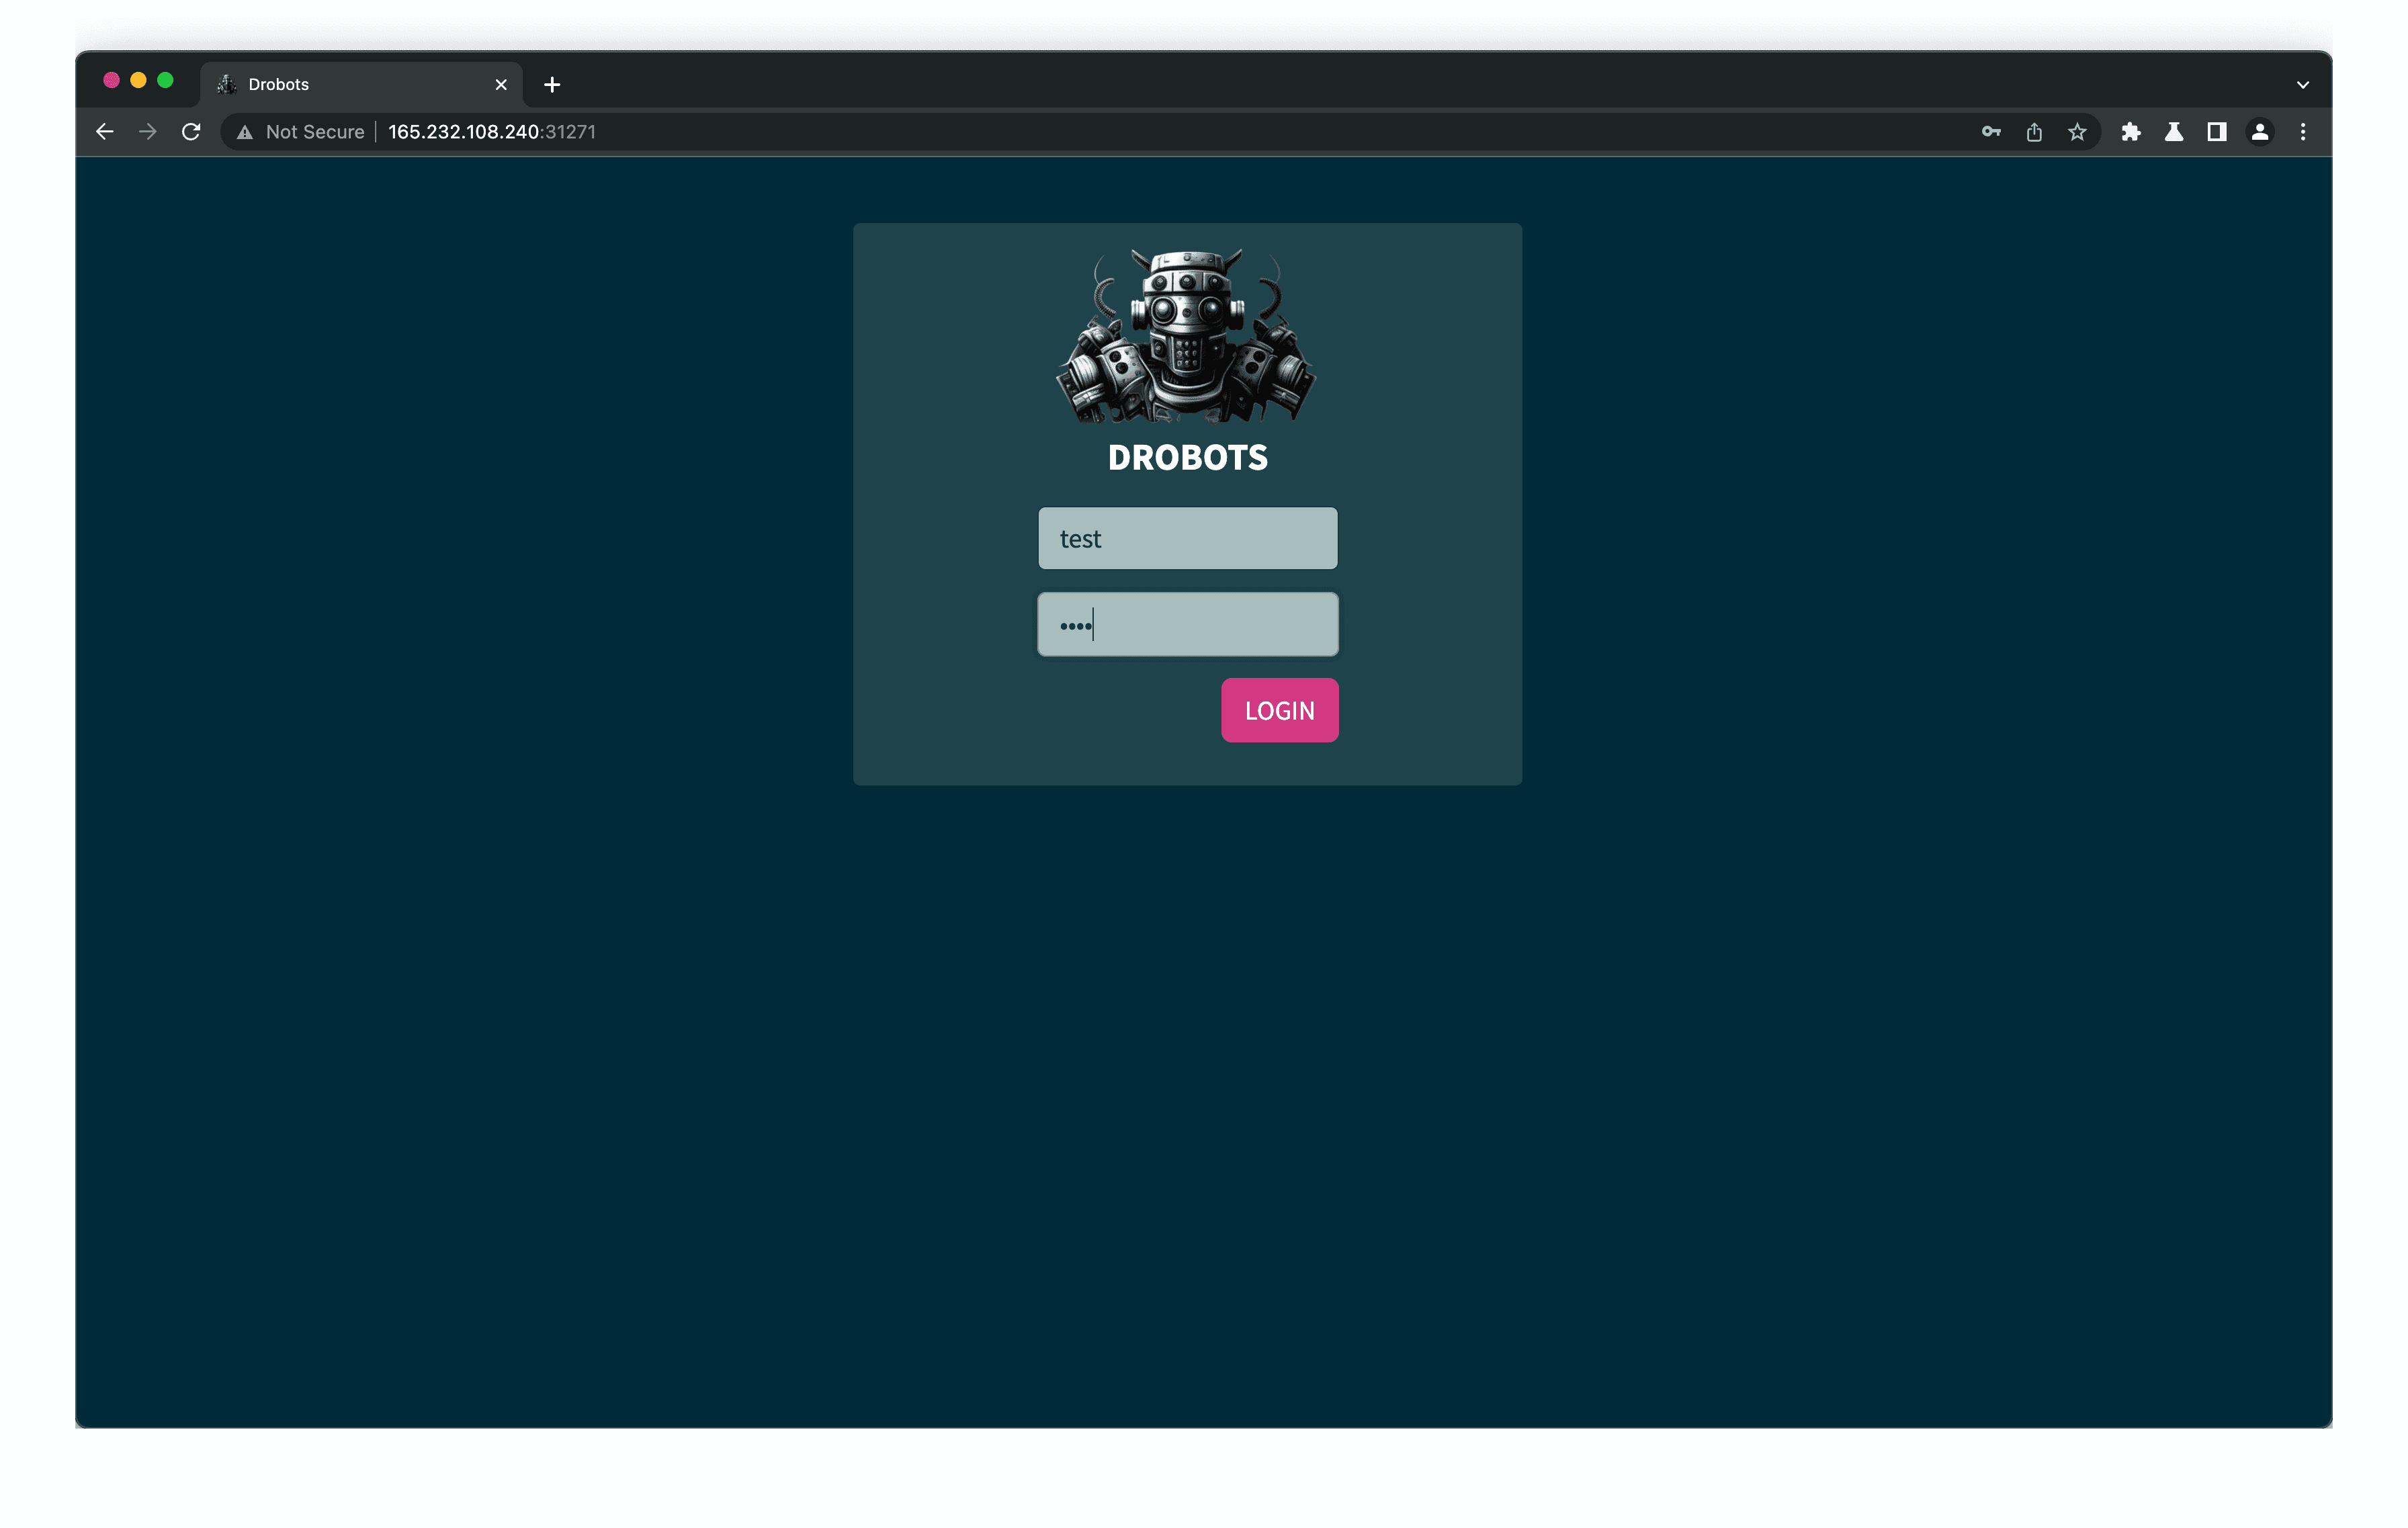The width and height of the screenshot is (2408, 1528).
Task: Close the window with the red button
Action: pyautogui.click(x=112, y=80)
